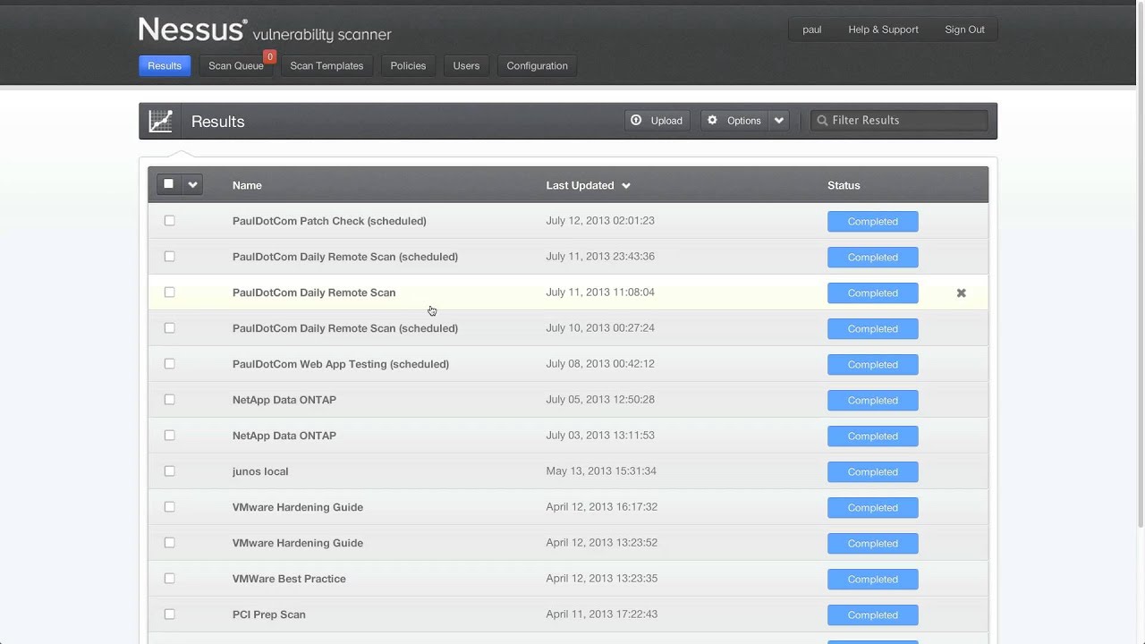Click the Nessus logo
Viewport: 1145px width, 644px height.
tap(265, 30)
